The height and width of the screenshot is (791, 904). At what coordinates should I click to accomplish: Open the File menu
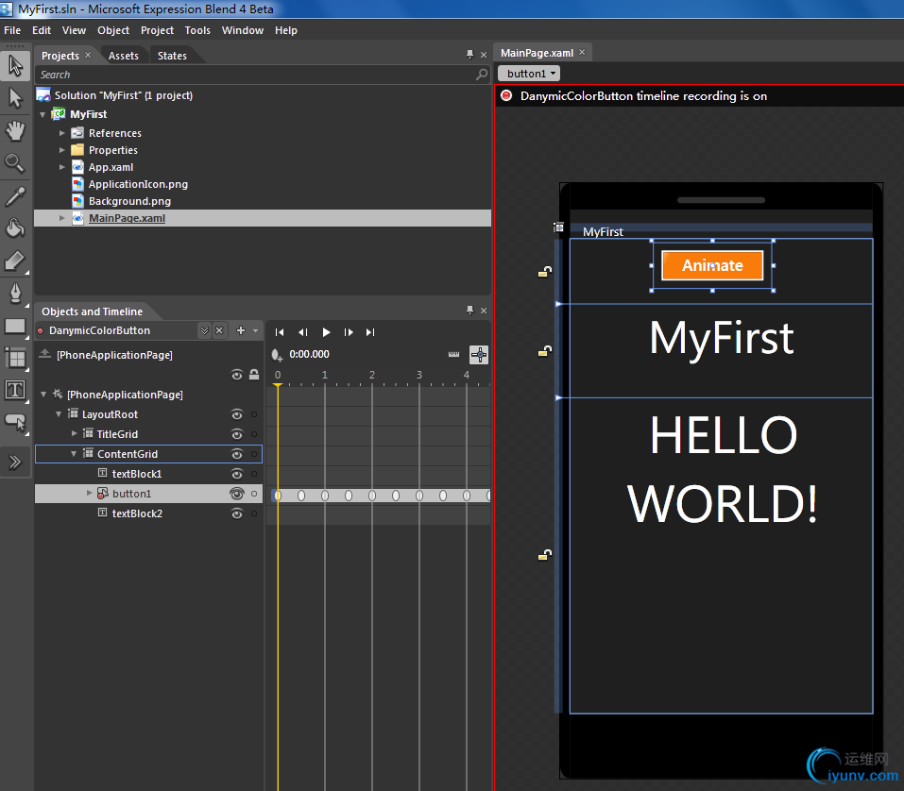coord(12,30)
